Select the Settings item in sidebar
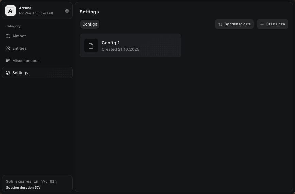 20,73
